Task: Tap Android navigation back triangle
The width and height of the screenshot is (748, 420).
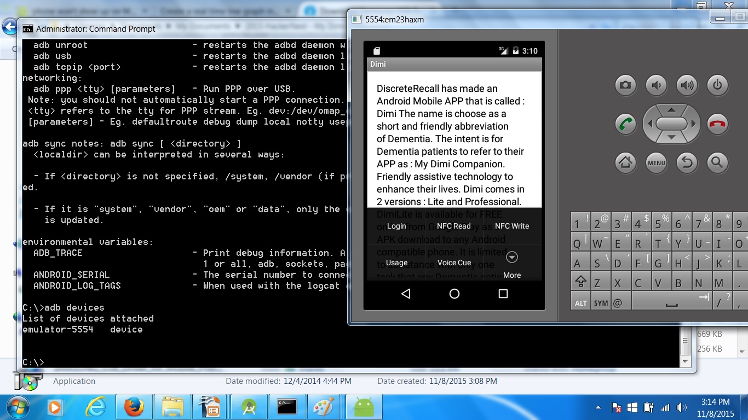Action: tap(406, 294)
